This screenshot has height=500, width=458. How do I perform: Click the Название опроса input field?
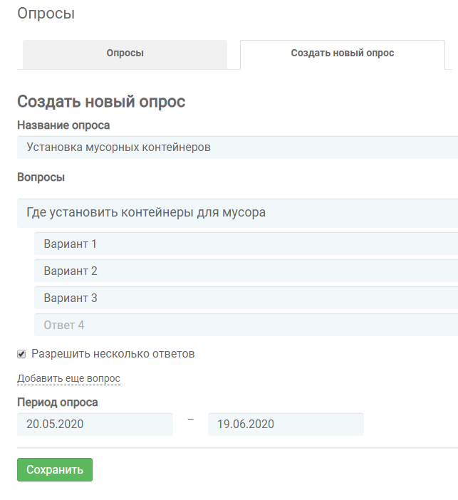[x=238, y=147]
